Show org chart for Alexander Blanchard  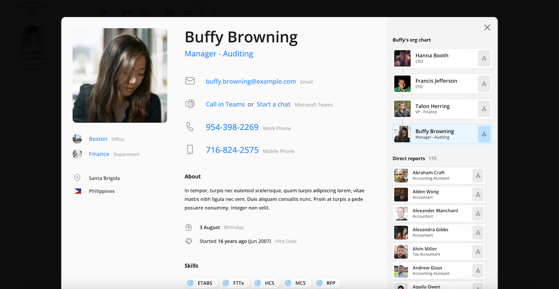click(478, 214)
